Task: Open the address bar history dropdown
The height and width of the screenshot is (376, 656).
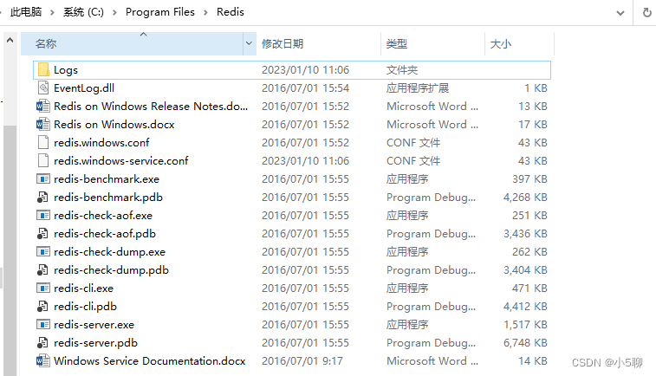Action: [620, 13]
